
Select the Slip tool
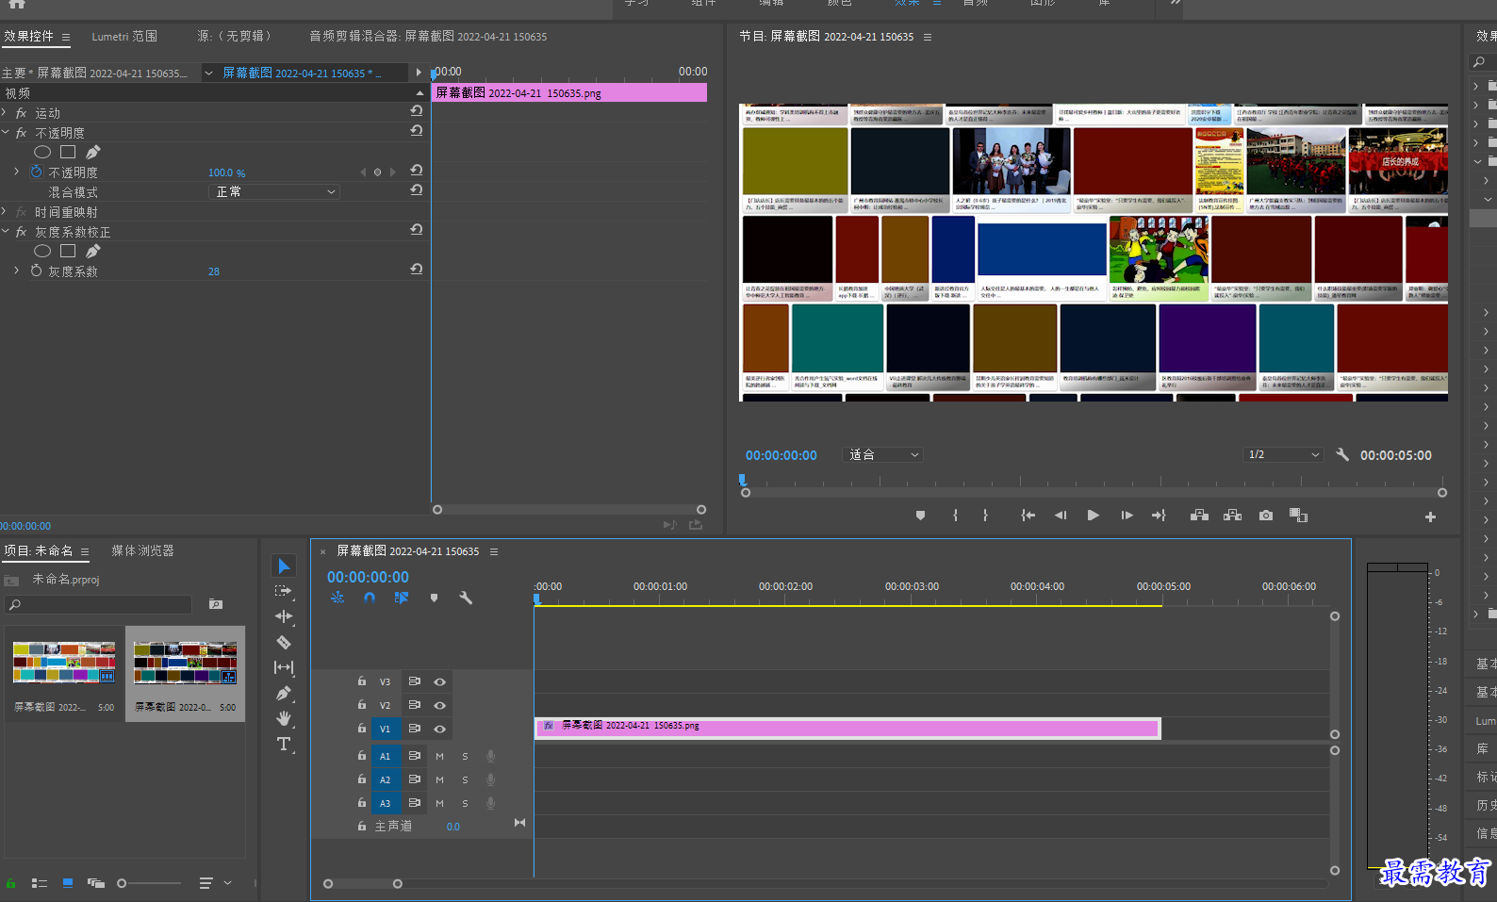click(x=284, y=667)
